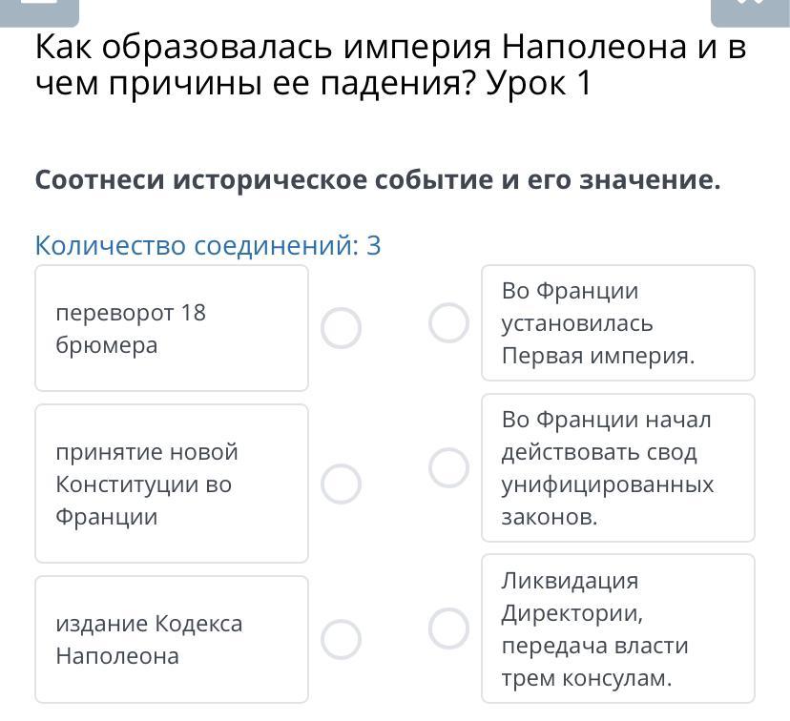
Task: Click the number 3 in connections count
Action: click(x=373, y=246)
